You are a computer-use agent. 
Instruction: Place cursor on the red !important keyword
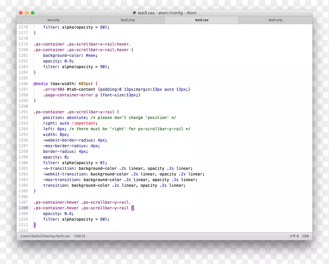coord(84,123)
